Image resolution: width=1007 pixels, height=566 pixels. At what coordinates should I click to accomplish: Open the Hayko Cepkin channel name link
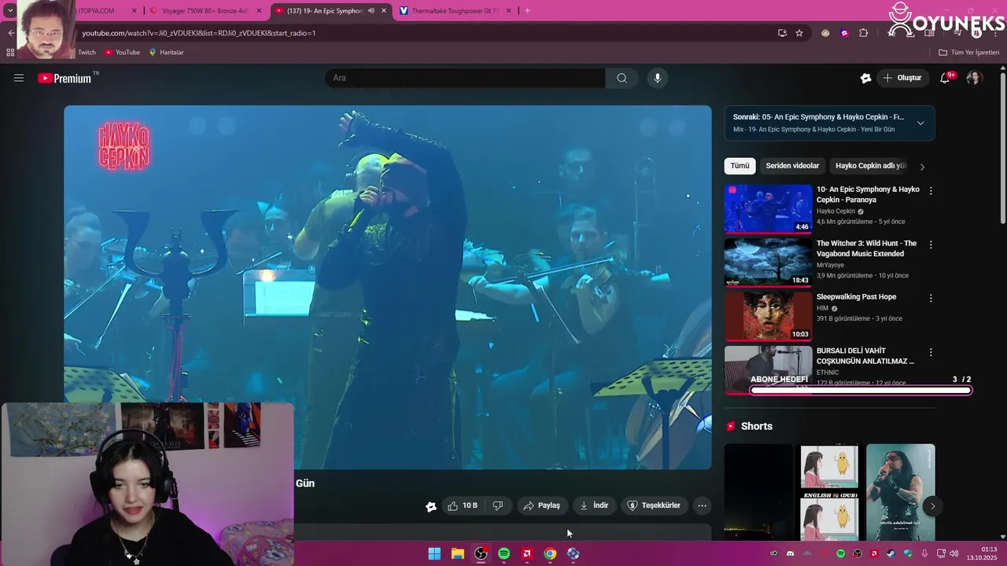835,211
